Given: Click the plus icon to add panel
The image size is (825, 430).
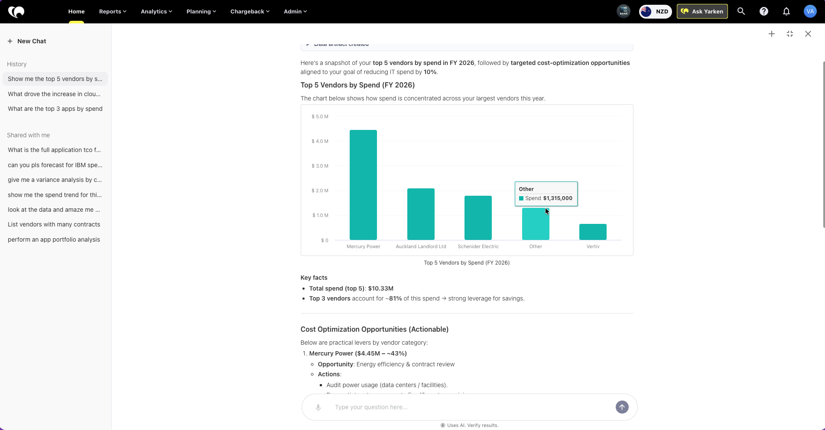Looking at the screenshot, I should pyautogui.click(x=772, y=34).
